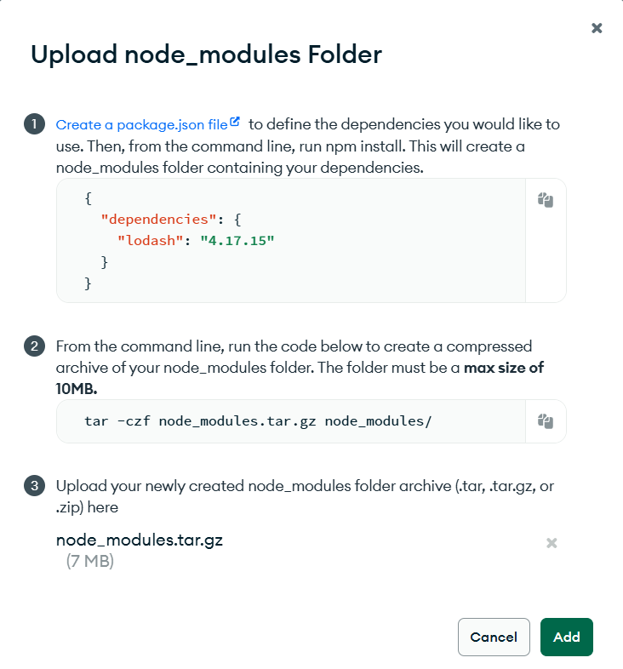Select the node_modules.tar.gz file name
The height and width of the screenshot is (669, 623).
(139, 540)
